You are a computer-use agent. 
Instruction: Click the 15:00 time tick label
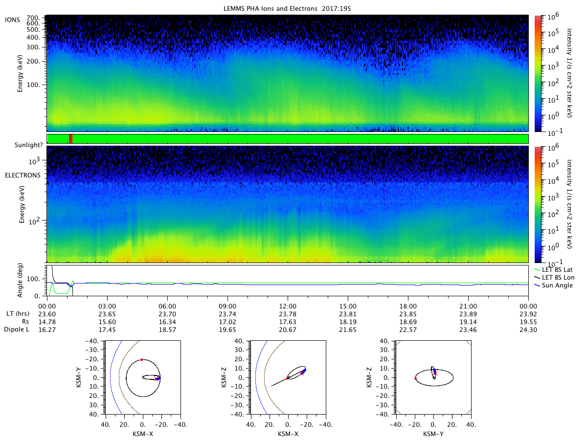click(348, 306)
